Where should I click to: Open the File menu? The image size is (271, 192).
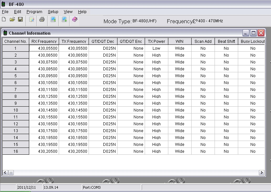pos(5,12)
